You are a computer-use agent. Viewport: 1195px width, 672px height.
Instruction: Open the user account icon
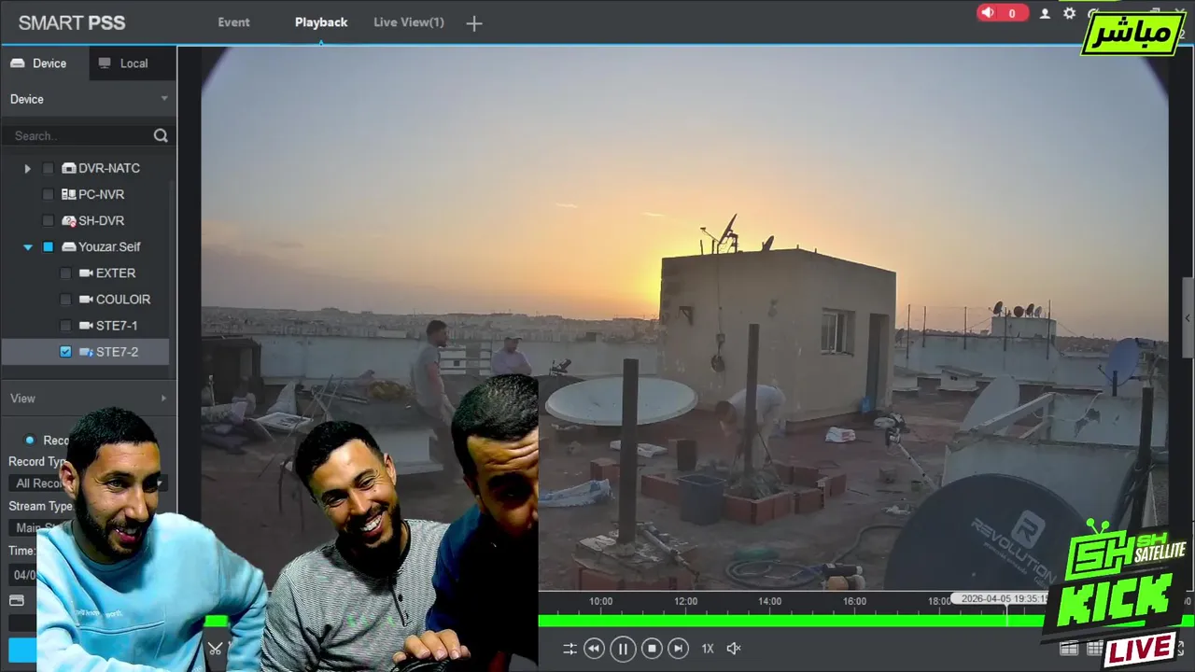click(1045, 14)
